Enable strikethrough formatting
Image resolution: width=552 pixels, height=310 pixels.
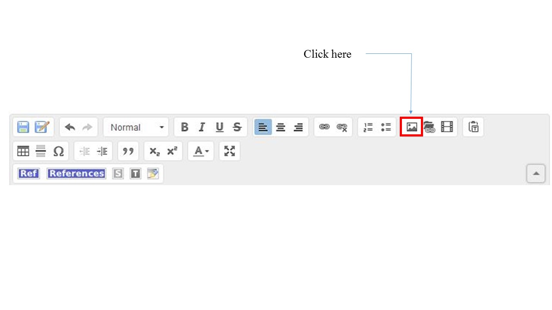(237, 127)
